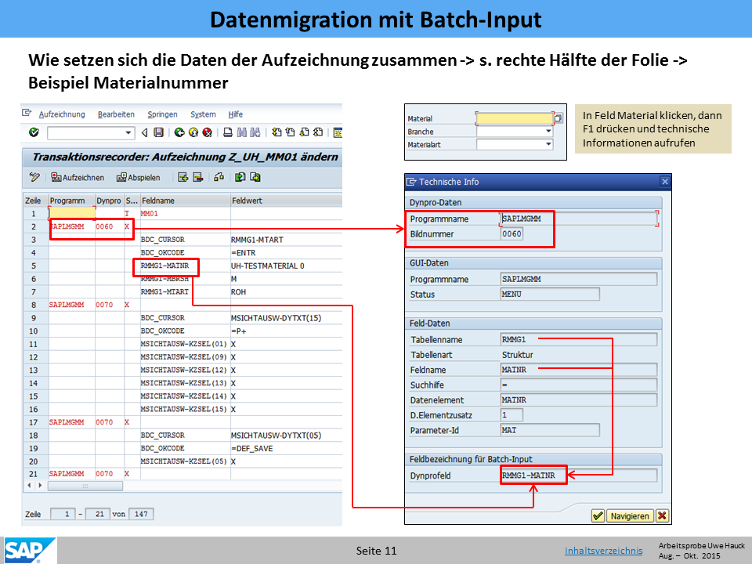Click the green Enter checkmark icon
Image resolution: width=752 pixels, height=564 pixels.
tap(34, 132)
